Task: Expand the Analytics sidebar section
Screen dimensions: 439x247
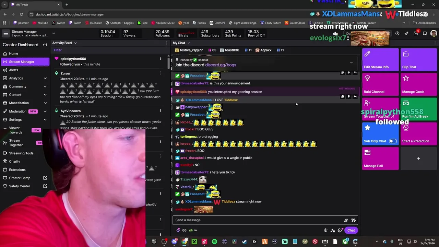Action: (x=45, y=78)
